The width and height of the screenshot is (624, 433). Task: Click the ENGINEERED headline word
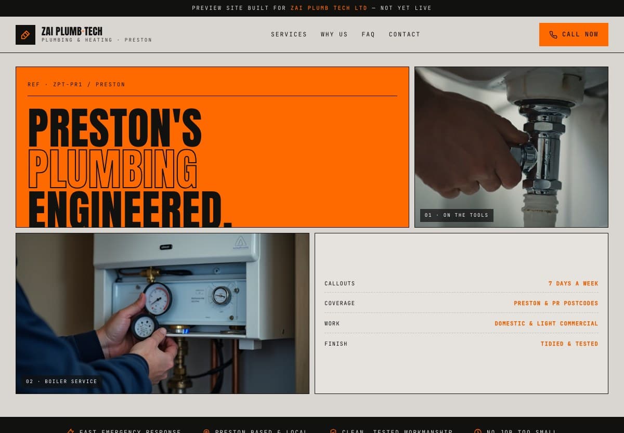tap(129, 209)
